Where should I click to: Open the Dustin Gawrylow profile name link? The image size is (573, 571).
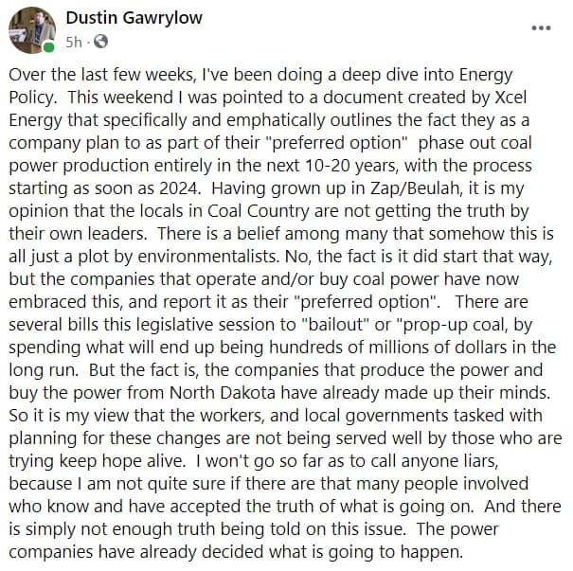pyautogui.click(x=134, y=18)
